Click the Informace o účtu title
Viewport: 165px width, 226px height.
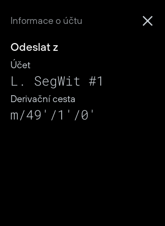pyautogui.click(x=46, y=20)
